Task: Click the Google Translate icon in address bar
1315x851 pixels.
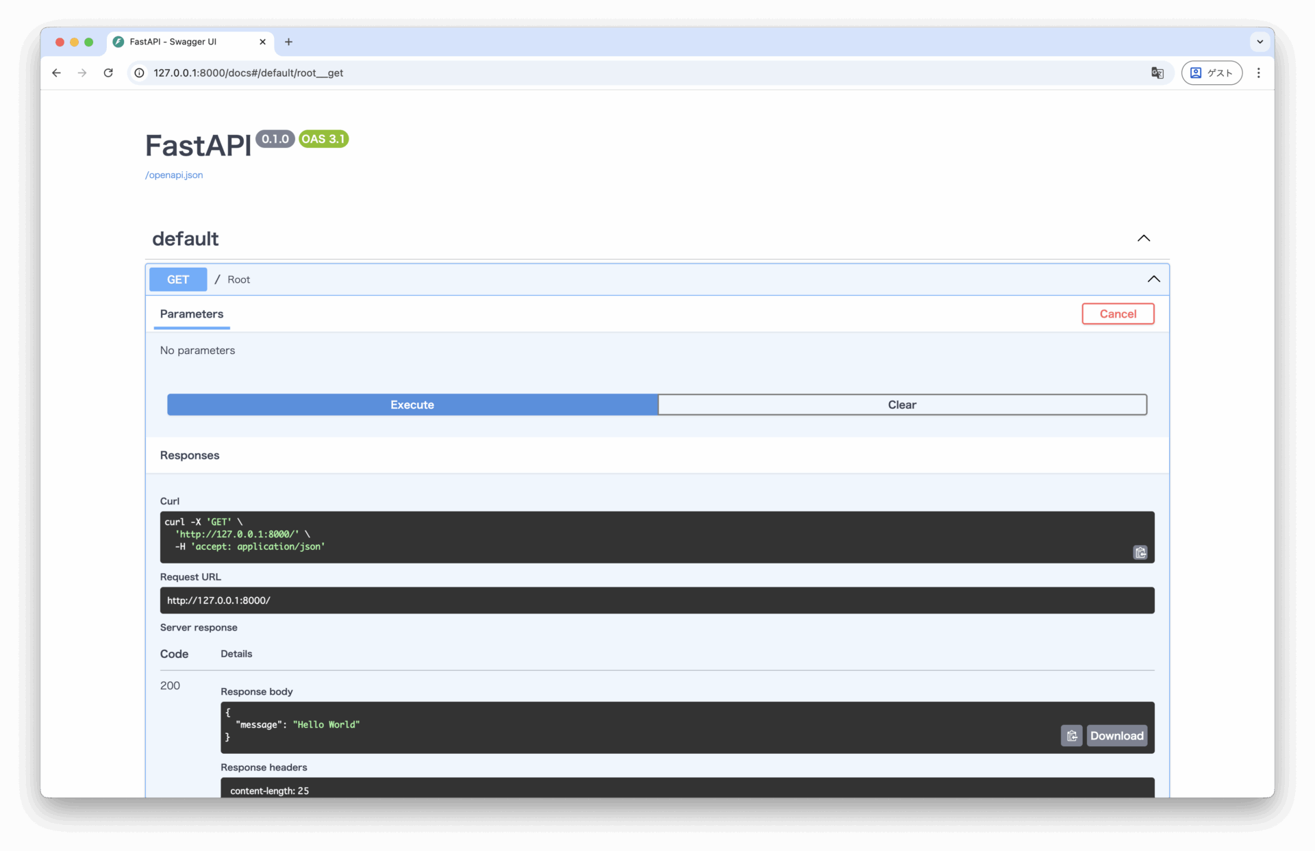Action: tap(1157, 73)
